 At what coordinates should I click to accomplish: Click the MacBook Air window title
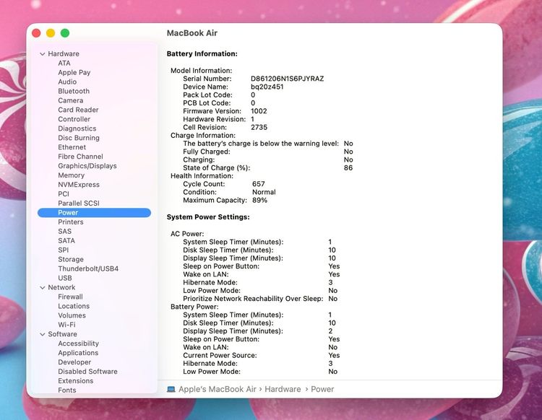coord(192,33)
